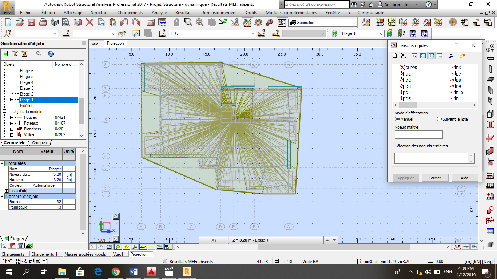Delete the selected rigid link definition
497x279 pixels.
(x=403, y=56)
